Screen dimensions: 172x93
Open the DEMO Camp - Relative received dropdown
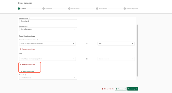pos(47,43)
